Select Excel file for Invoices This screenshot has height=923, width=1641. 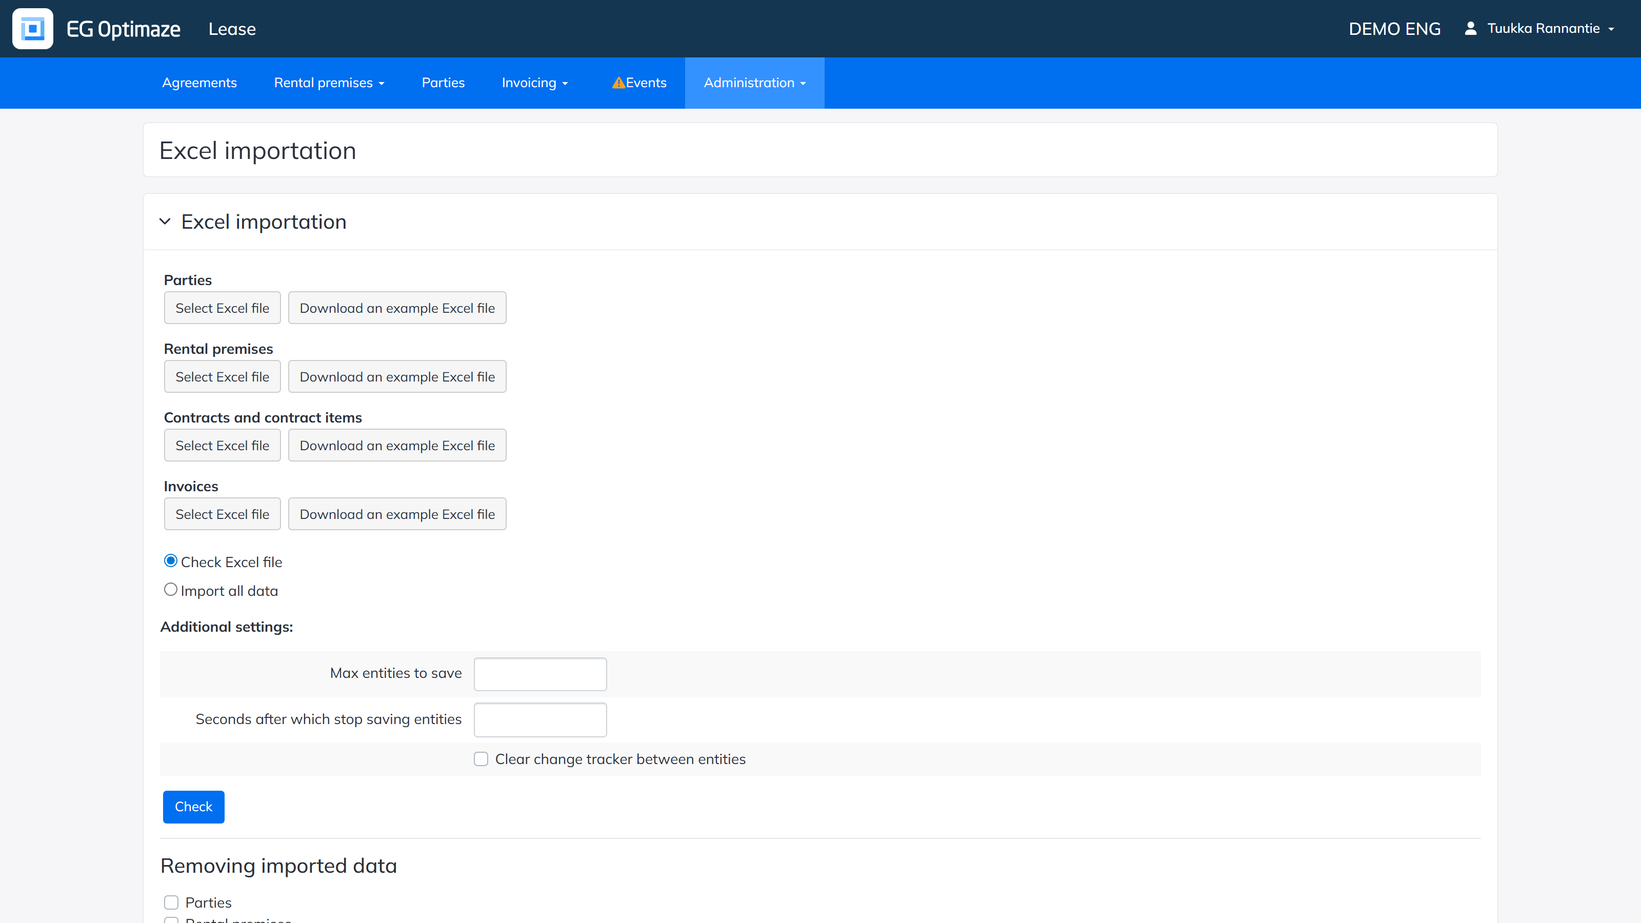(x=223, y=515)
